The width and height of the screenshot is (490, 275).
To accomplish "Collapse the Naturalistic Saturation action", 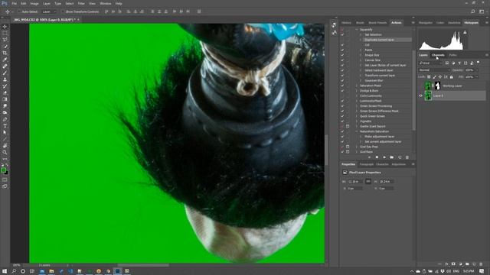I will [x=357, y=131].
